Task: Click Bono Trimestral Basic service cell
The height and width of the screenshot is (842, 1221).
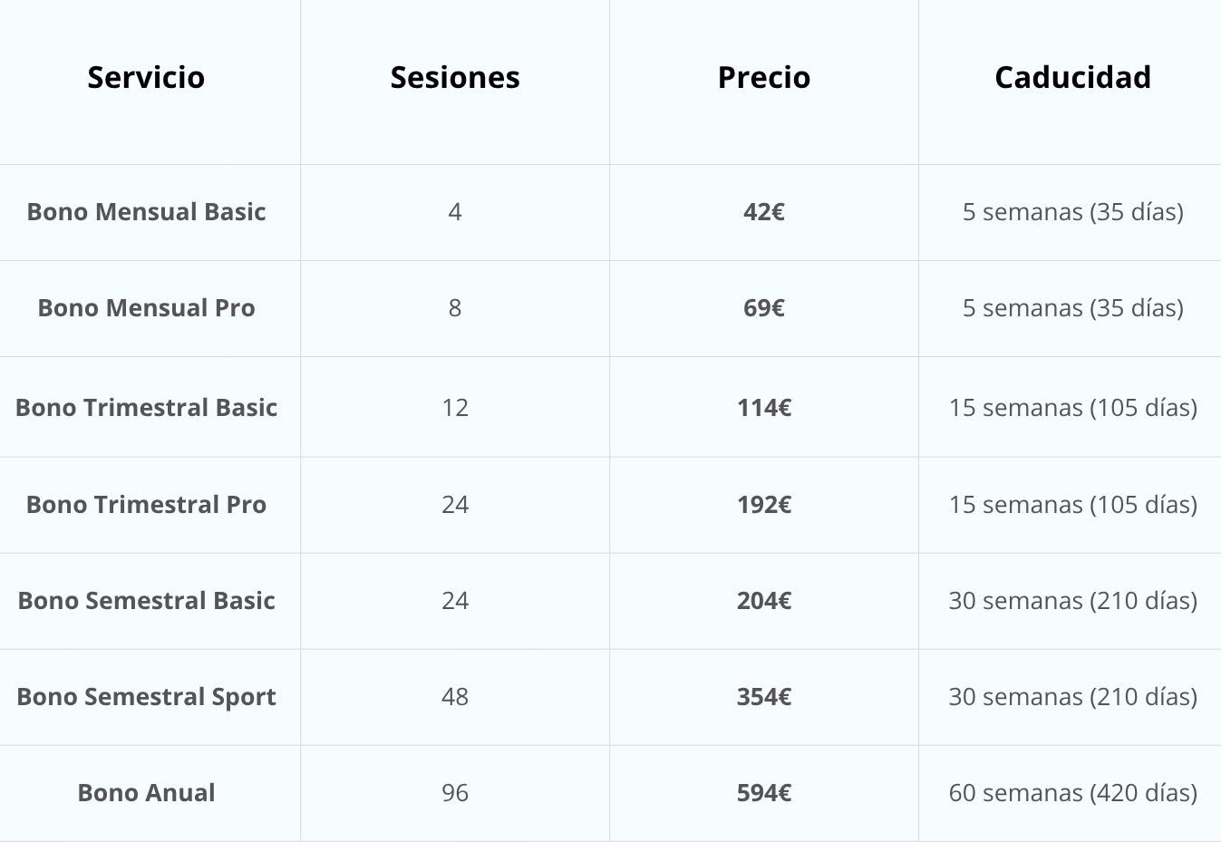Action: pos(146,408)
